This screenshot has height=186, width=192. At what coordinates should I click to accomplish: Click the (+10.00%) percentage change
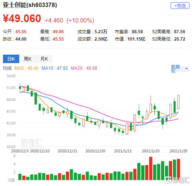80,20
